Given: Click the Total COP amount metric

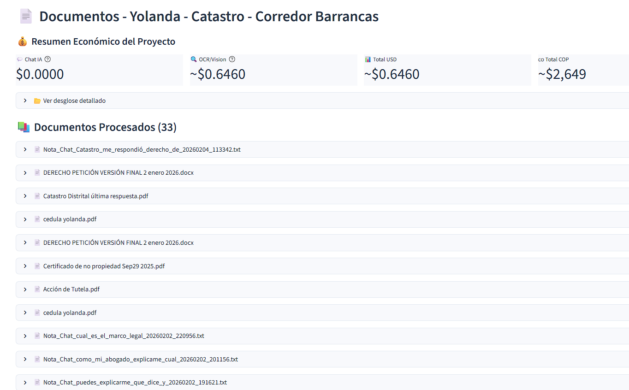Looking at the screenshot, I should [x=565, y=74].
